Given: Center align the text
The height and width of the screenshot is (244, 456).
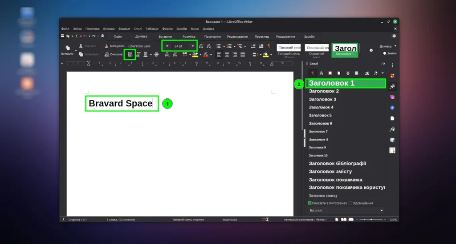Looking at the screenshot, I should click(x=227, y=55).
